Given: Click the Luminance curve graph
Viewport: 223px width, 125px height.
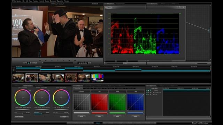Looking at the screenshot, I should click(x=82, y=102).
